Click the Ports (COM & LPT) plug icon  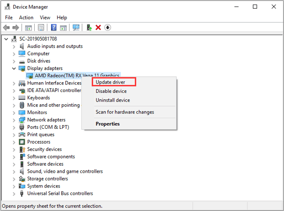[22, 127]
